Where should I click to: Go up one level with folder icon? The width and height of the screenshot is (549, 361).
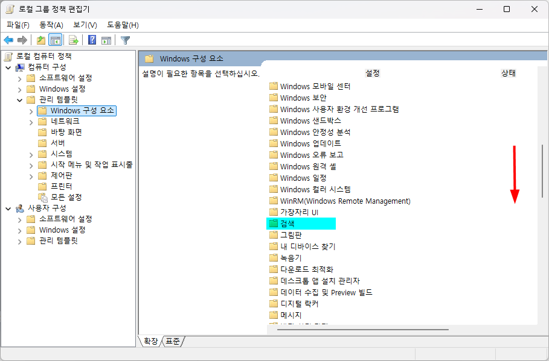tap(41, 40)
